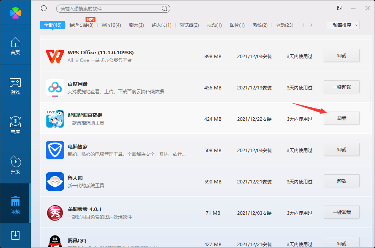Viewport: 375px width, 248px height.
Task: Open the 游戏 games section
Action: [15, 86]
